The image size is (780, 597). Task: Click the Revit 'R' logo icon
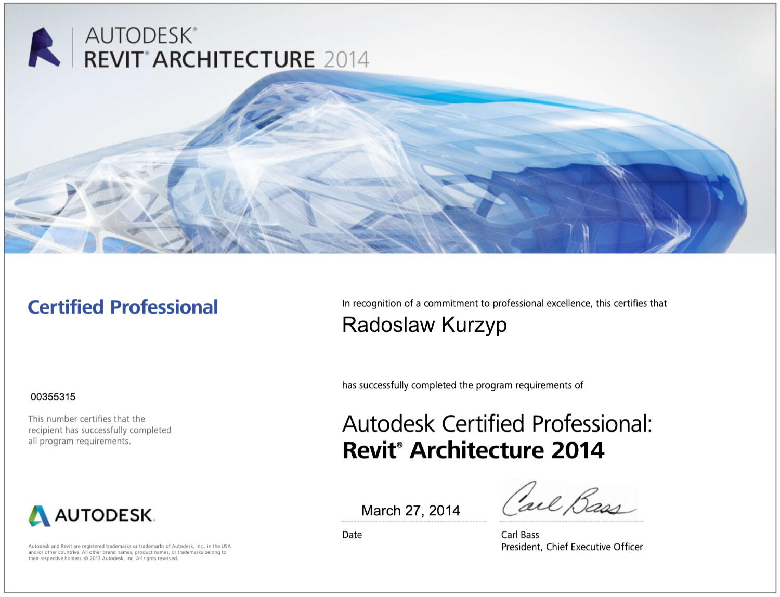coord(43,48)
